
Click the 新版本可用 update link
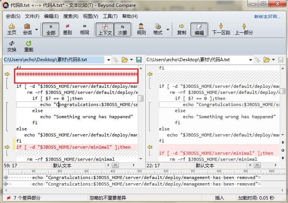click(x=267, y=17)
